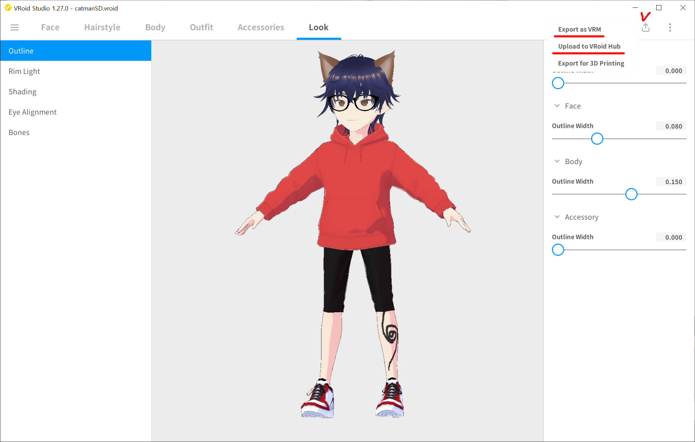Screen dimensions: 695x442
Task: Switch to the Hairstyle tab
Action: tap(102, 27)
